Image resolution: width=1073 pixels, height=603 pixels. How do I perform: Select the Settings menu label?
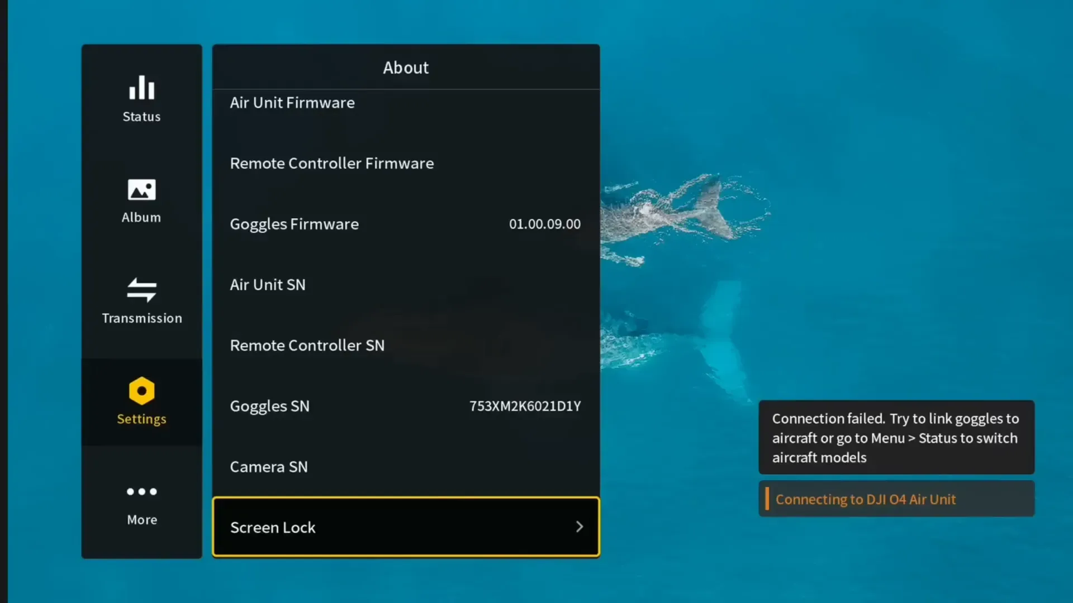click(142, 419)
